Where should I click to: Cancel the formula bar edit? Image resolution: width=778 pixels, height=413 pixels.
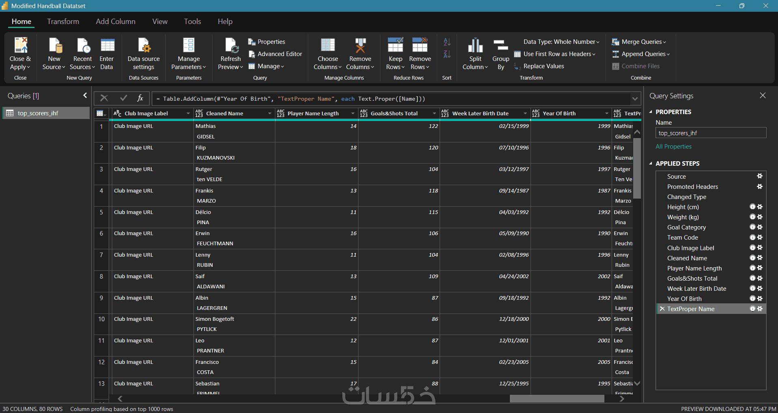[104, 98]
